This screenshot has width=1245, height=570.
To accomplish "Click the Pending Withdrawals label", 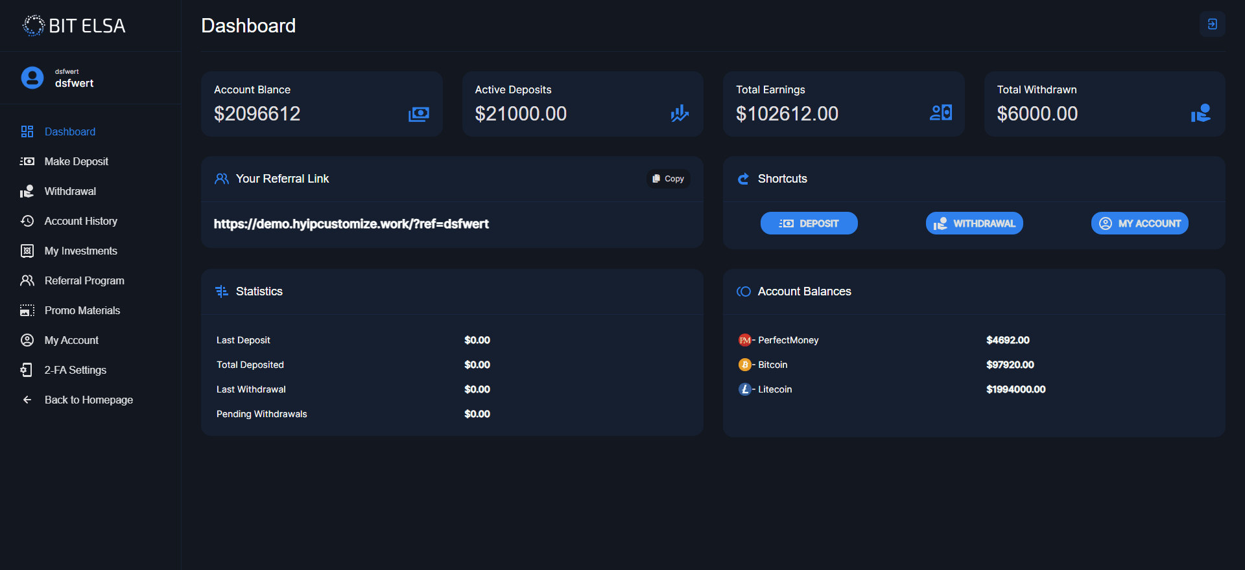I will [262, 414].
